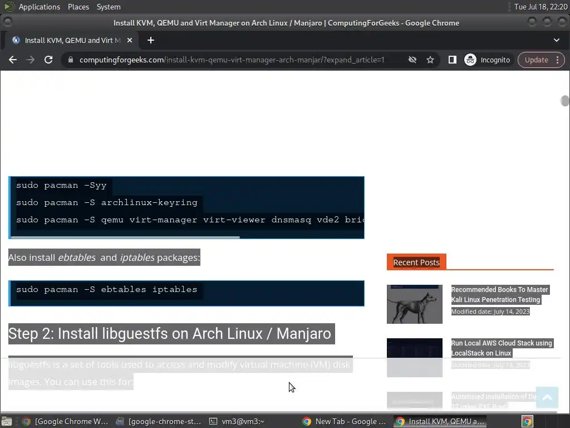The height and width of the screenshot is (428, 570).
Task: Open the System menu
Action: click(109, 7)
